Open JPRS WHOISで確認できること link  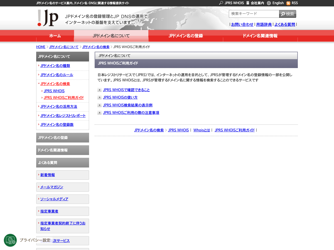[x=126, y=90]
